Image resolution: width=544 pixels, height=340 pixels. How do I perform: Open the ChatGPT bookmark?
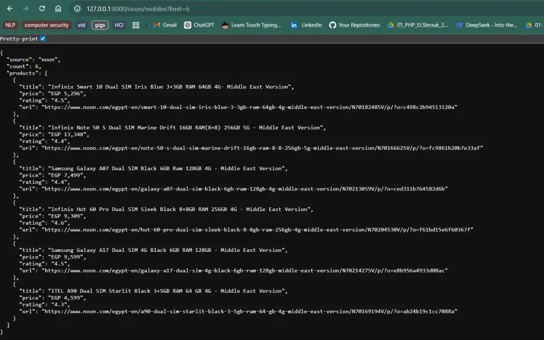[x=199, y=25]
